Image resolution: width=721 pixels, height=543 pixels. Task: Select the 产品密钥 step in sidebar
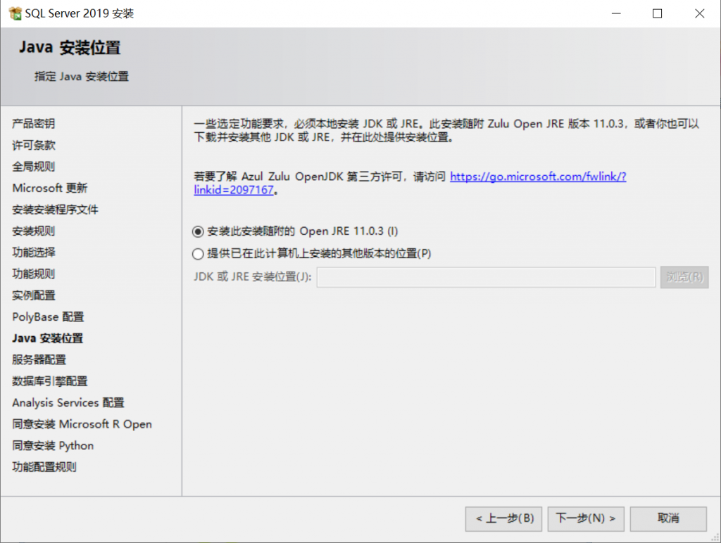click(x=33, y=124)
